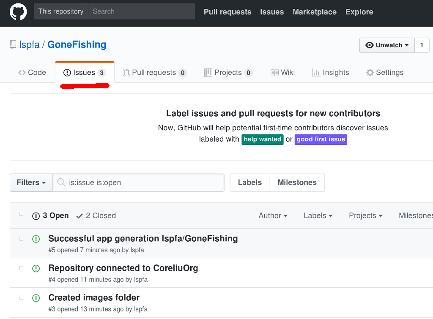This screenshot has height=319, width=433.
Task: Open Pull requests in the top navigation bar
Action: [227, 12]
